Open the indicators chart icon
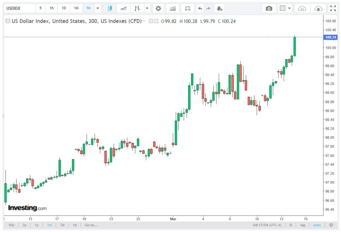 173,8
